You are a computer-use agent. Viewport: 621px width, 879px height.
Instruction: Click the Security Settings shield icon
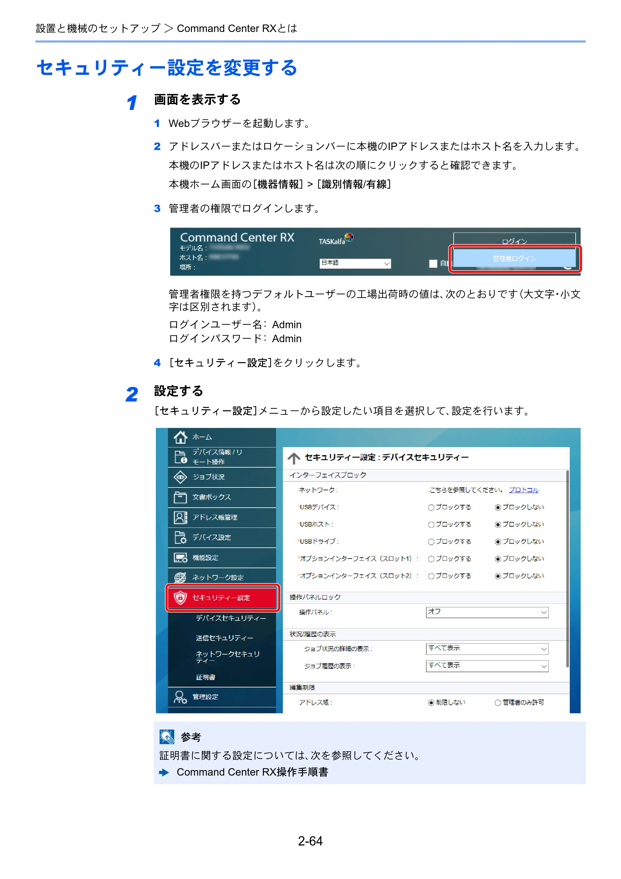[180, 597]
